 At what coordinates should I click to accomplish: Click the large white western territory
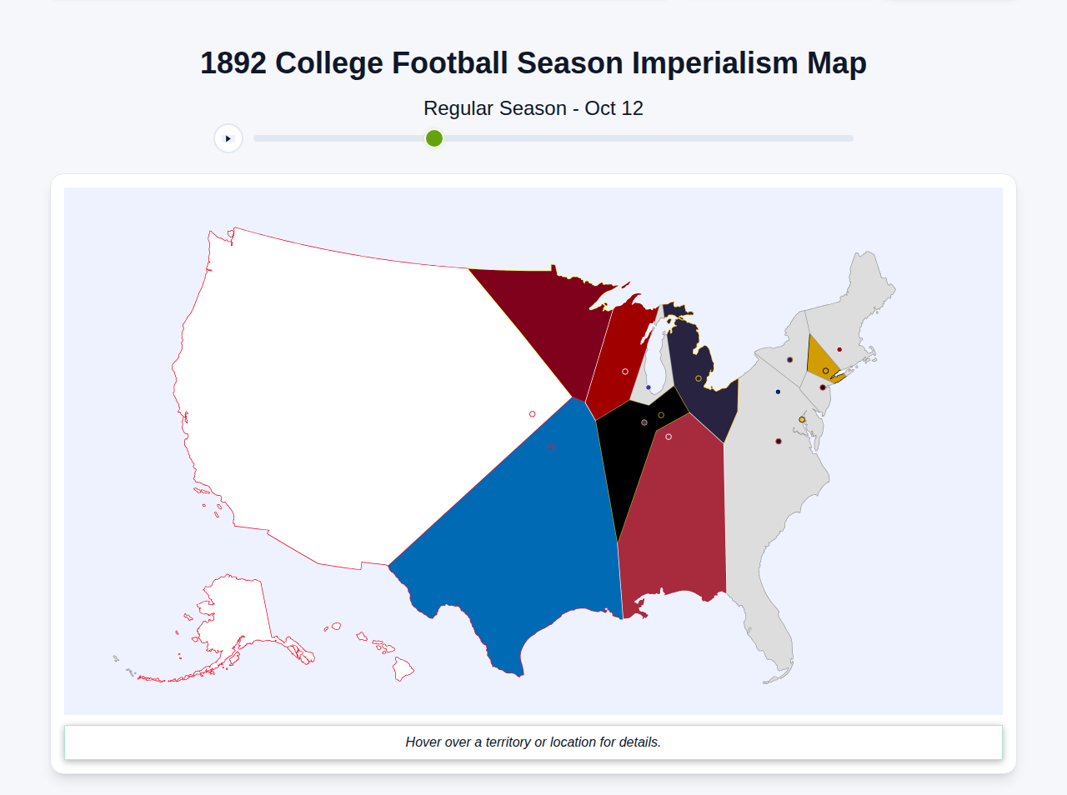click(x=333, y=375)
